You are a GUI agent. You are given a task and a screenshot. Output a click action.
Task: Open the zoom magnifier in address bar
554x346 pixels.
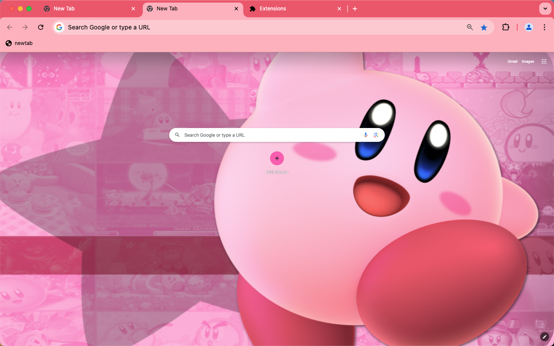click(x=470, y=27)
